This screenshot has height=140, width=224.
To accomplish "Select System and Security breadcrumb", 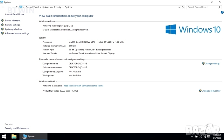I will pyautogui.click(x=52, y=7).
